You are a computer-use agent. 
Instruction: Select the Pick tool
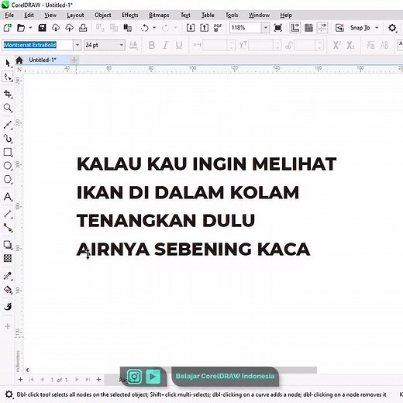click(8, 63)
